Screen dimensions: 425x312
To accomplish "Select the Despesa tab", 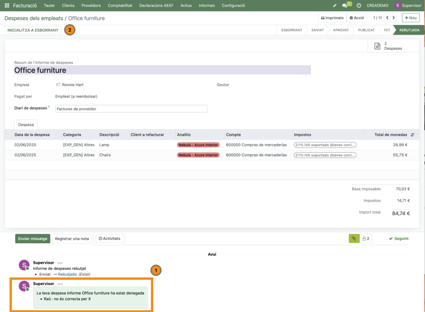I will click(26, 124).
